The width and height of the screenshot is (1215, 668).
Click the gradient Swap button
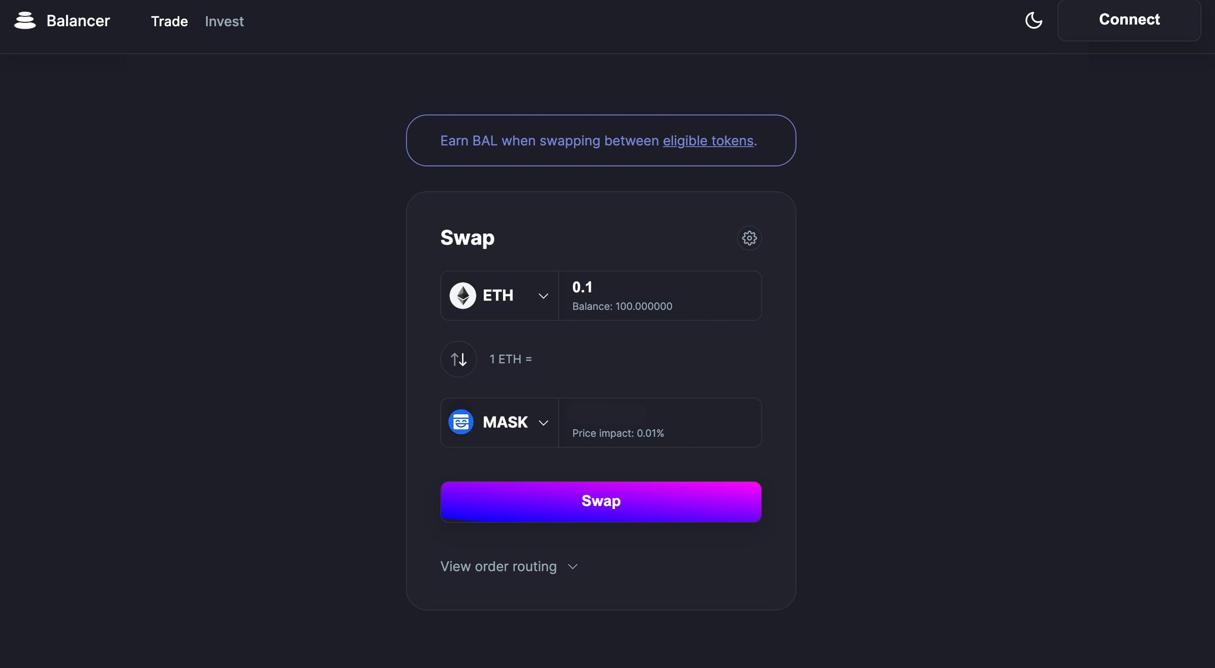(600, 501)
